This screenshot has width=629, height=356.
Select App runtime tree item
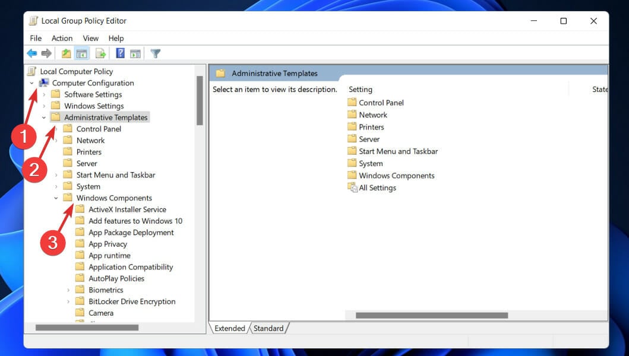pyautogui.click(x=109, y=255)
